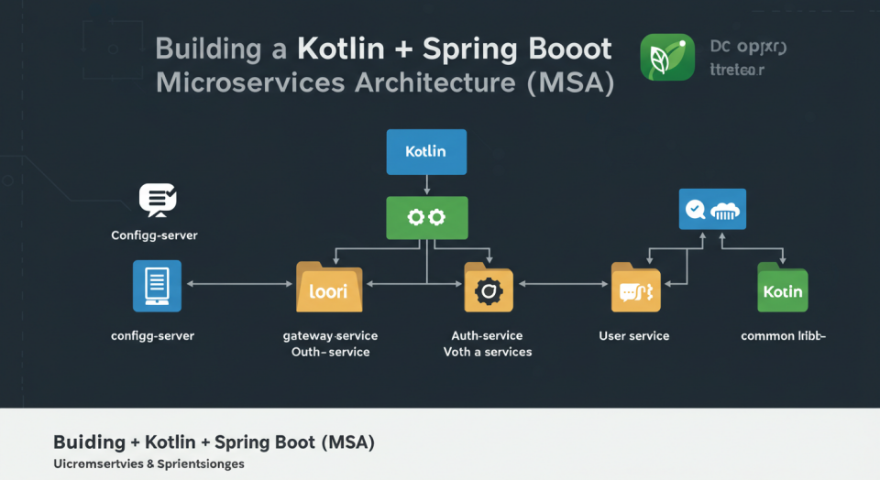880x480 pixels.
Task: Click the green gears box
Action: [x=427, y=218]
